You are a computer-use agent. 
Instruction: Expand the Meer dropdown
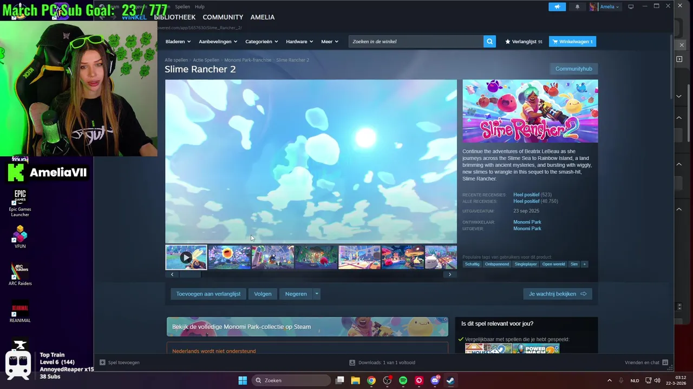click(330, 42)
